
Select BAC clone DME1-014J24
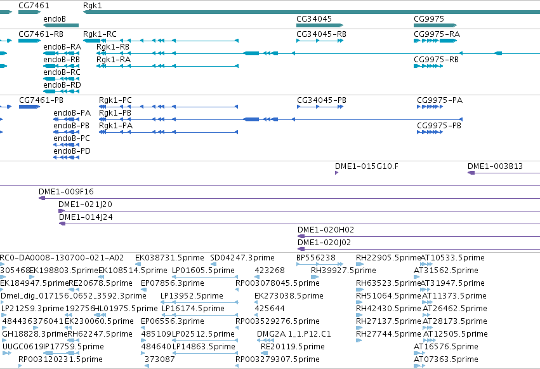click(x=300, y=224)
